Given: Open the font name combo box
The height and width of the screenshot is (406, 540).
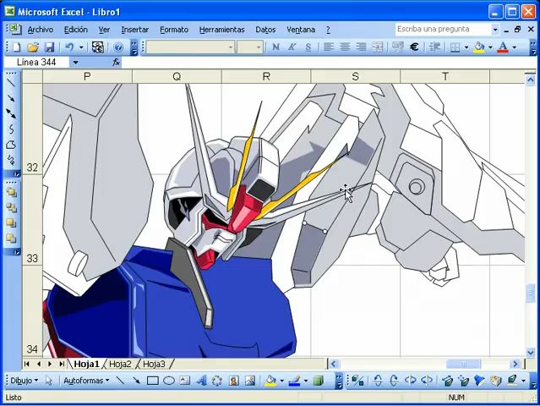Looking at the screenshot, I should [x=190, y=47].
